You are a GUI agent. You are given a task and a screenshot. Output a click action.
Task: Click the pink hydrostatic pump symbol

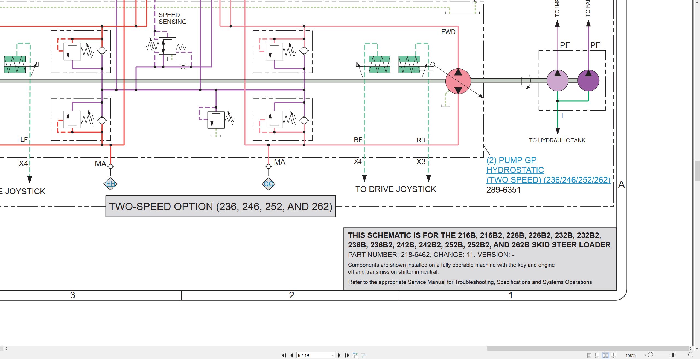(458, 81)
